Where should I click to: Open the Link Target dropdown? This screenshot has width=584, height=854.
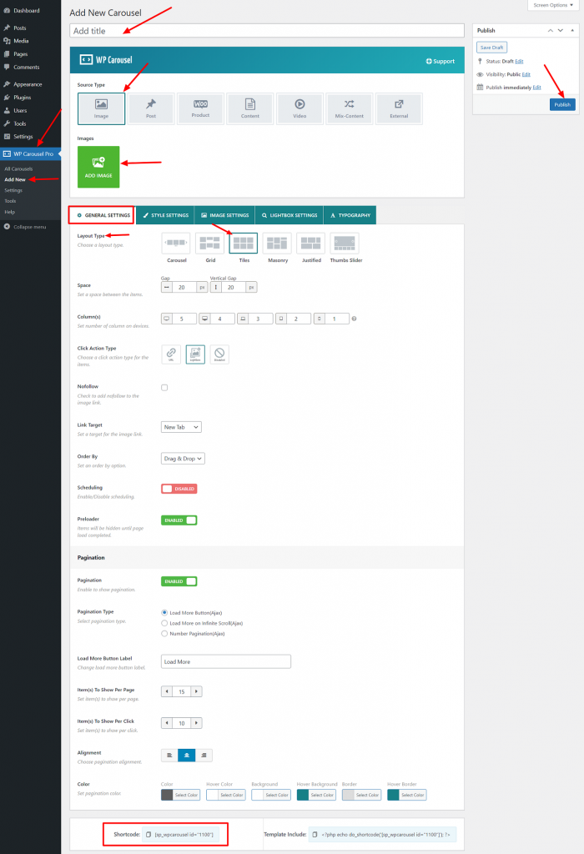coord(181,427)
